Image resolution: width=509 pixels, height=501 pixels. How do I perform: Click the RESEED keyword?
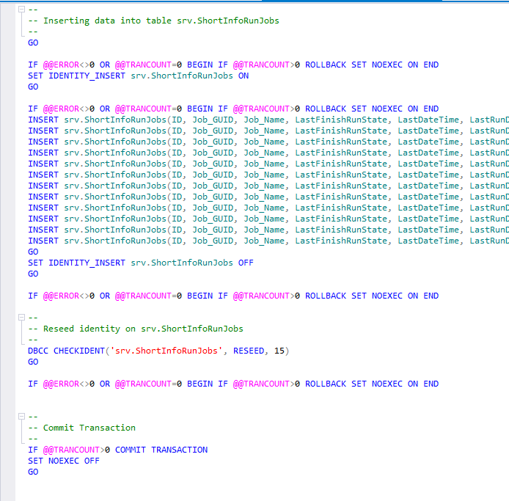(x=249, y=351)
